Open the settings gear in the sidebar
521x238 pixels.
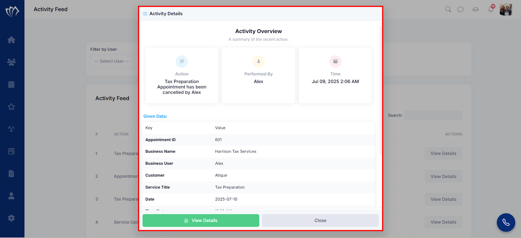click(11, 218)
